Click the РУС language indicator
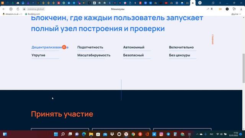 (212, 134)
